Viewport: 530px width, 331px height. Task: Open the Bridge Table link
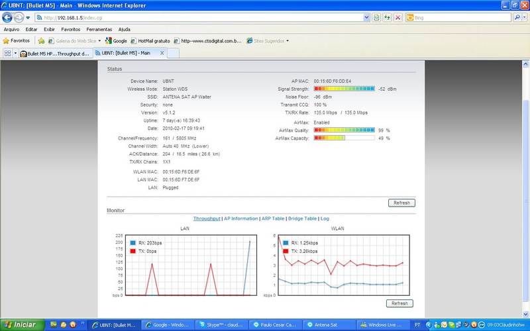pos(302,218)
